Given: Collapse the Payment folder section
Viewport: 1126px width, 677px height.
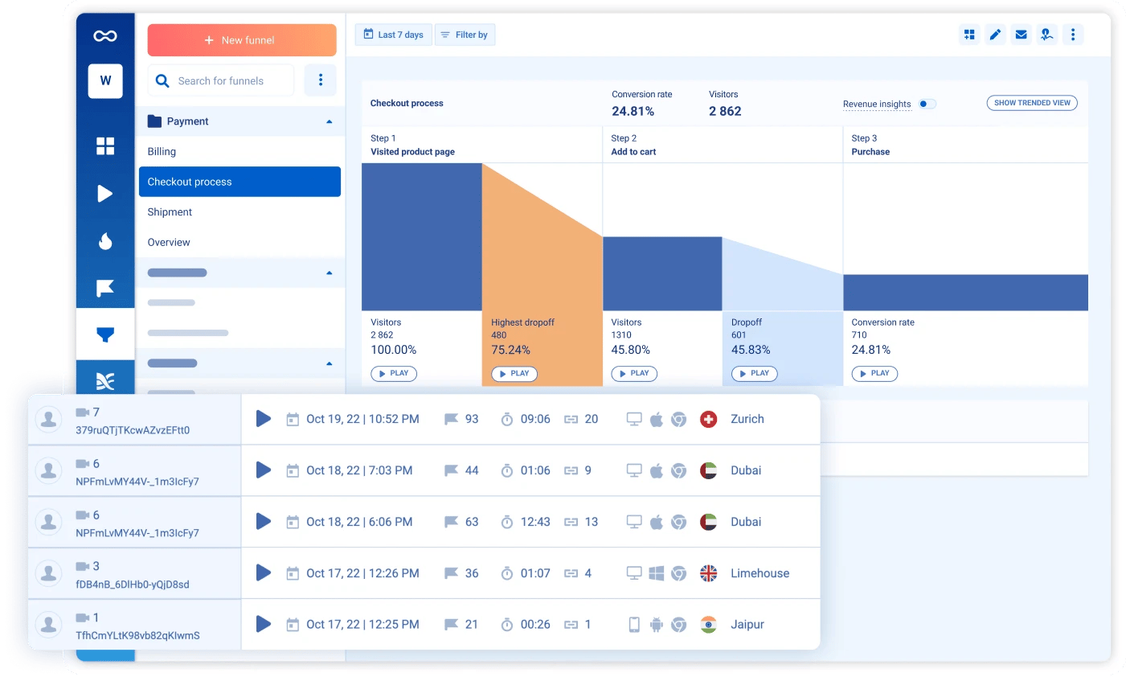Looking at the screenshot, I should (x=329, y=121).
